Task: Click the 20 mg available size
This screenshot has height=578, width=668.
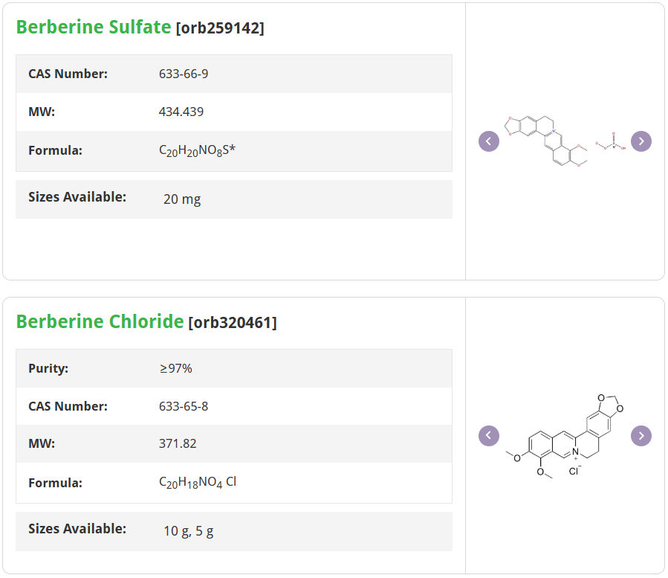Action: (182, 199)
